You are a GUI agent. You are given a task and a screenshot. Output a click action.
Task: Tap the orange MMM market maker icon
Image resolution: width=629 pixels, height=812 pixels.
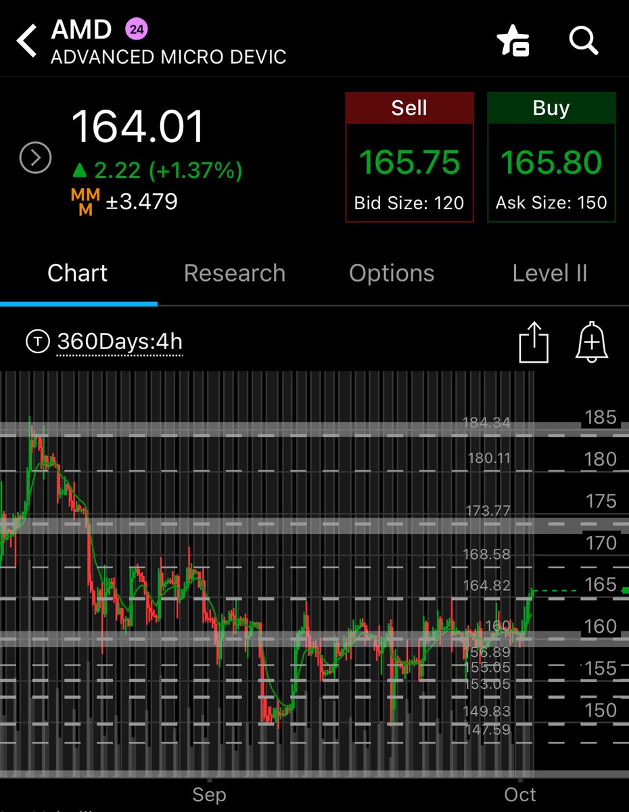[85, 202]
